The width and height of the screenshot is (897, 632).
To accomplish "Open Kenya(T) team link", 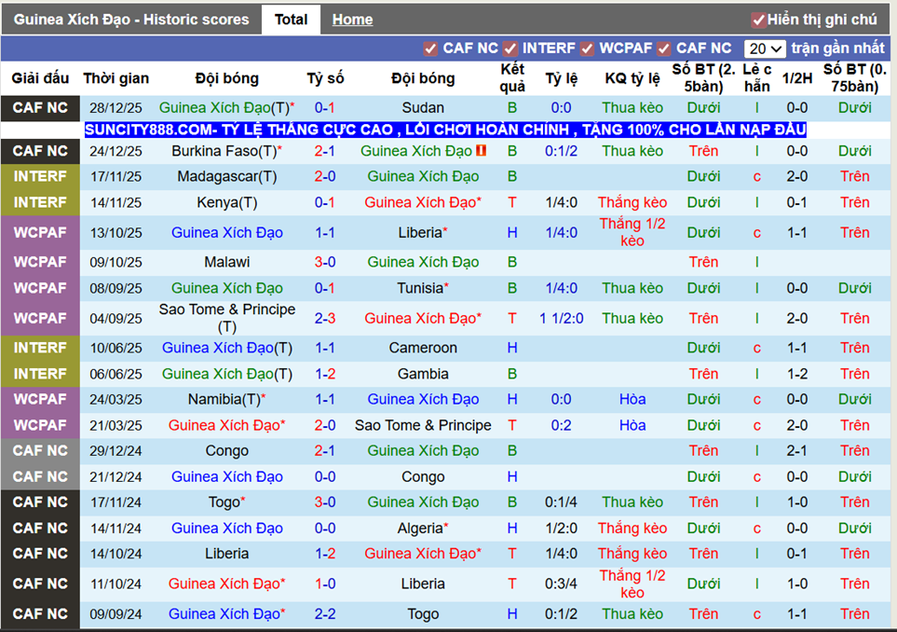I will pyautogui.click(x=227, y=202).
